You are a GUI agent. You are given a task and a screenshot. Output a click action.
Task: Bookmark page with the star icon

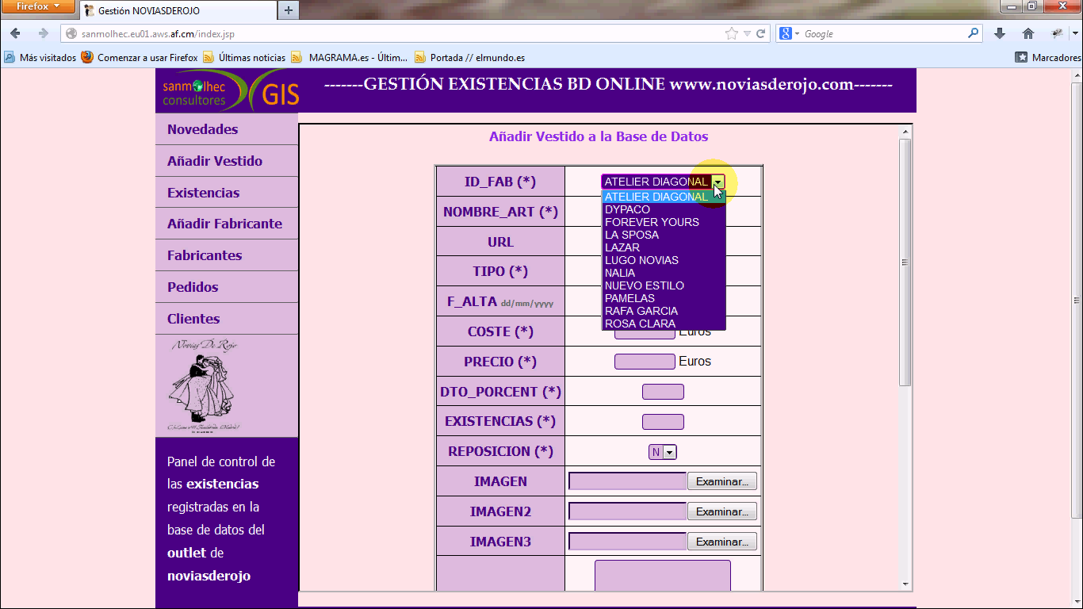(x=731, y=33)
